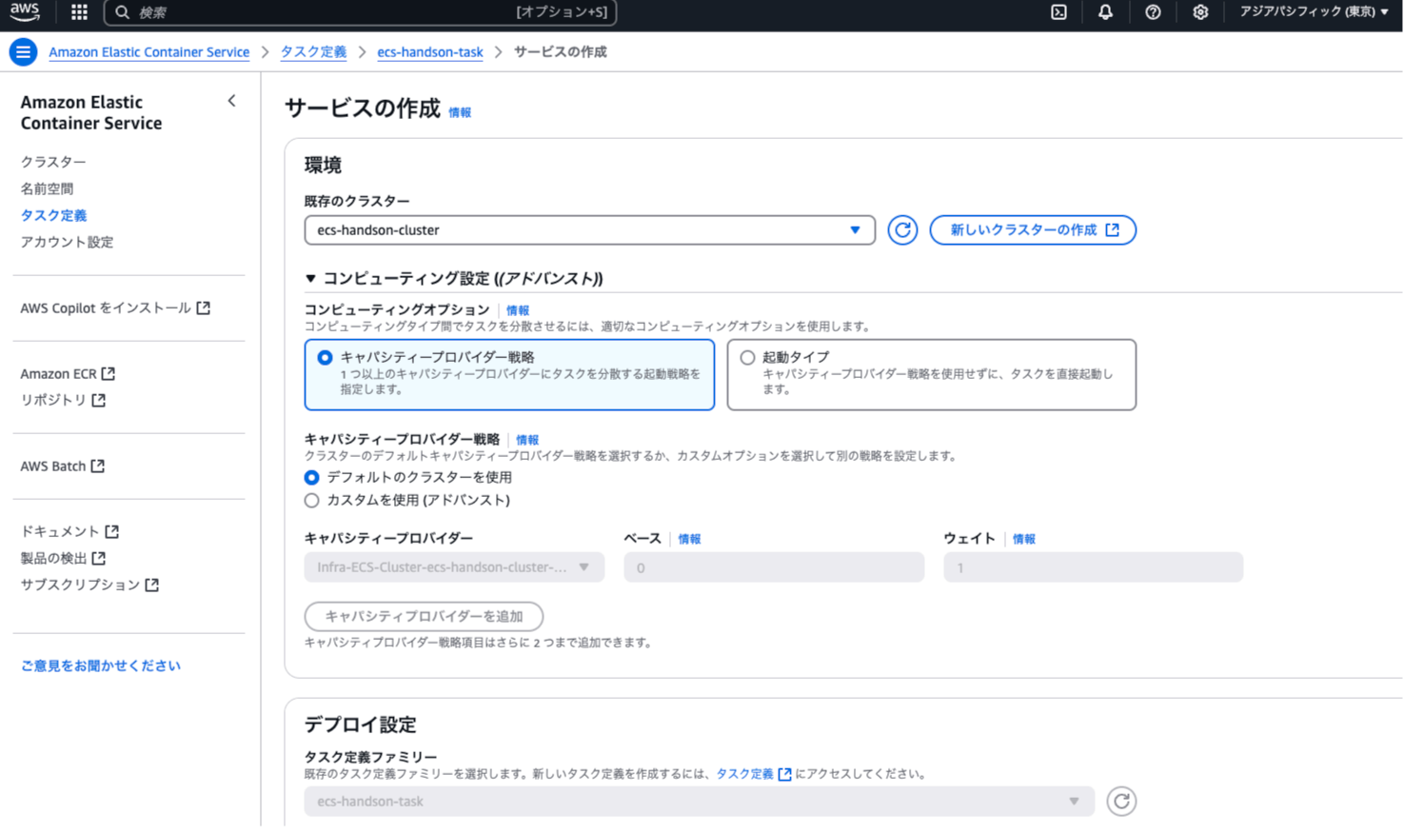
Task: Open the 既存のクラスター dropdown
Action: (589, 229)
